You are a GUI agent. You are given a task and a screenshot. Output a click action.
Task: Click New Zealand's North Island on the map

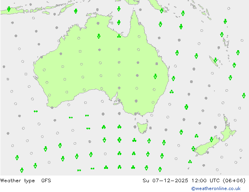(x=227, y=128)
